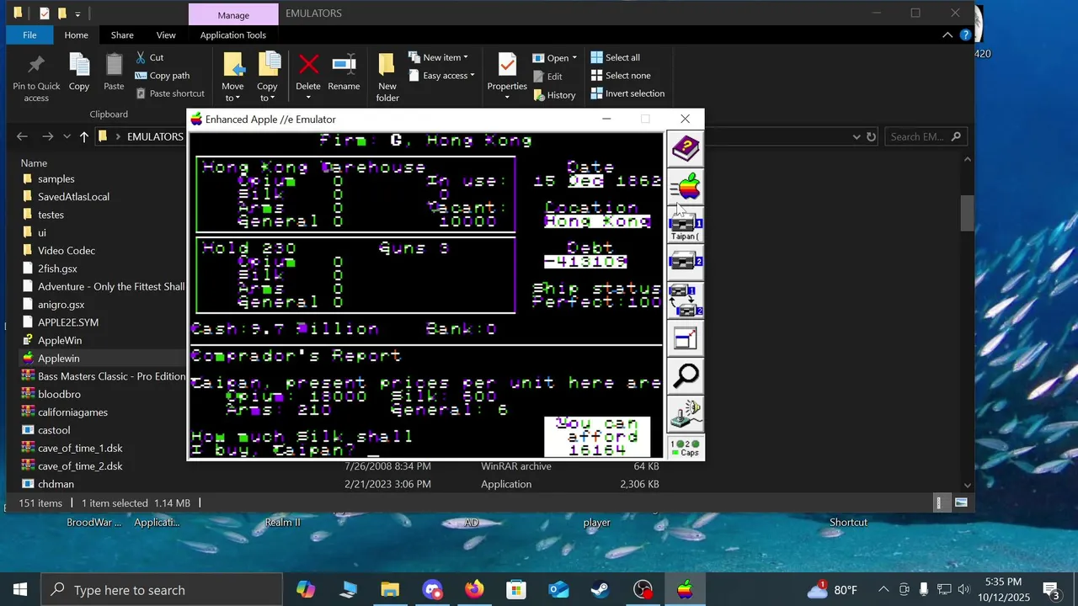Click the Cut scissors command
1078x606 pixels.
[x=149, y=57]
